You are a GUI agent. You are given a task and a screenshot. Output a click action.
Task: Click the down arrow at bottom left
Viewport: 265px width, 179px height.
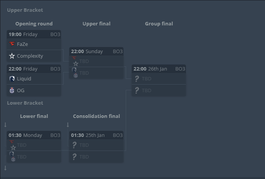(5, 168)
